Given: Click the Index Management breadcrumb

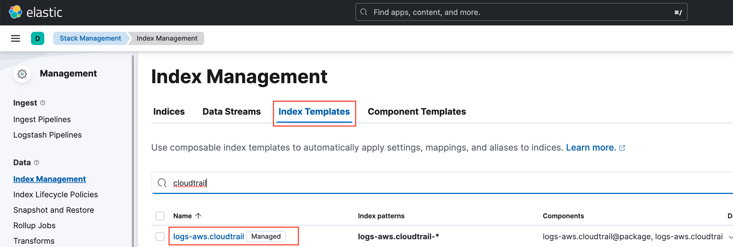Looking at the screenshot, I should 167,38.
